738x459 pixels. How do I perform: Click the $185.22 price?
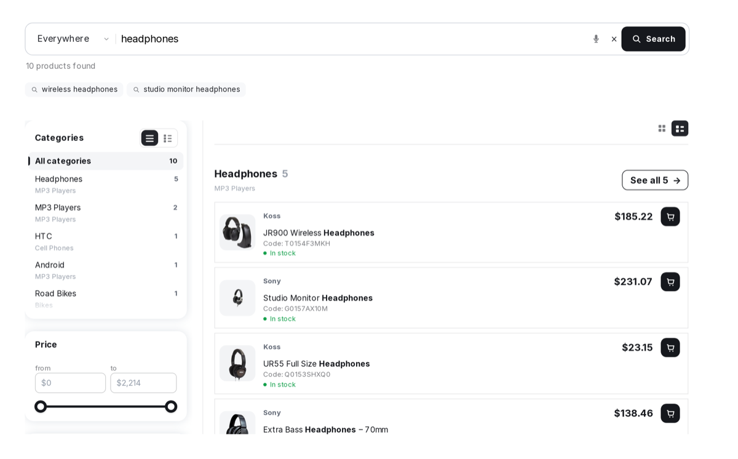633,217
